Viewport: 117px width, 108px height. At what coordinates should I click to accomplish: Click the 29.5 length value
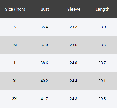[x=102, y=99]
